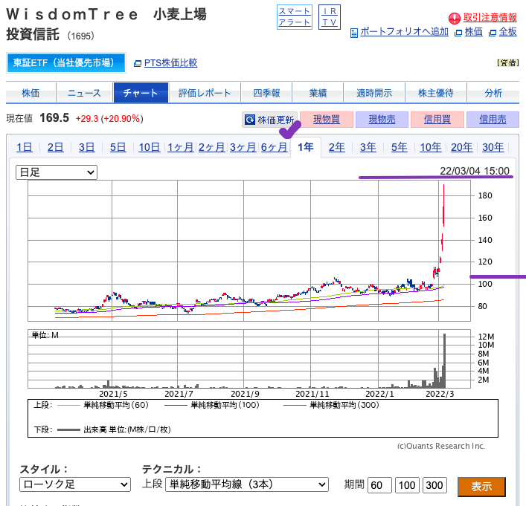Open the 四季報 tab

click(x=266, y=93)
